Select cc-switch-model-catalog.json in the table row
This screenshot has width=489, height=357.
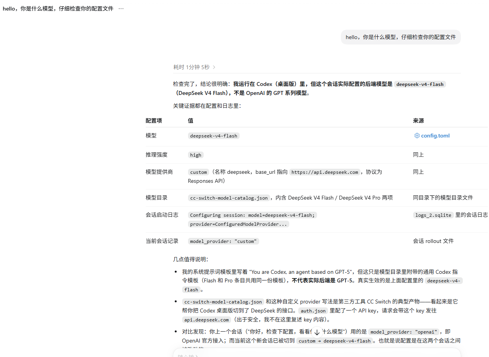(x=229, y=198)
